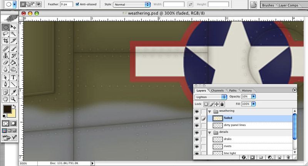The width and height of the screenshot is (308, 166).
Task: Open the Fill slider arrow
Action: coord(253,104)
